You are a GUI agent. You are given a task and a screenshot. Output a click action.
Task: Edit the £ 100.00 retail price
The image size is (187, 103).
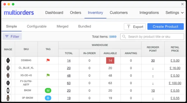tap(175, 83)
